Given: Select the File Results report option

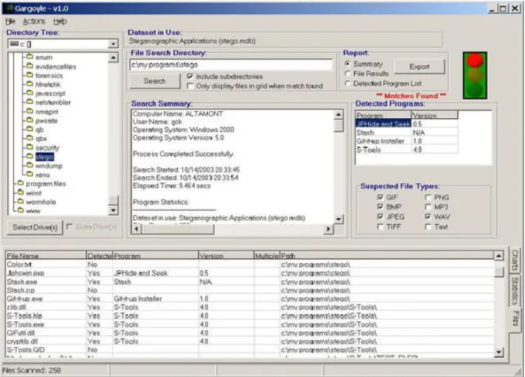Looking at the screenshot, I should [x=348, y=73].
